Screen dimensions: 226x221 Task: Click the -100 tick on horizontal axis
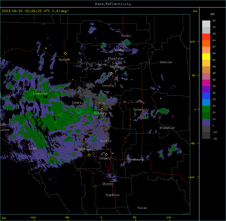[x=33, y=217]
